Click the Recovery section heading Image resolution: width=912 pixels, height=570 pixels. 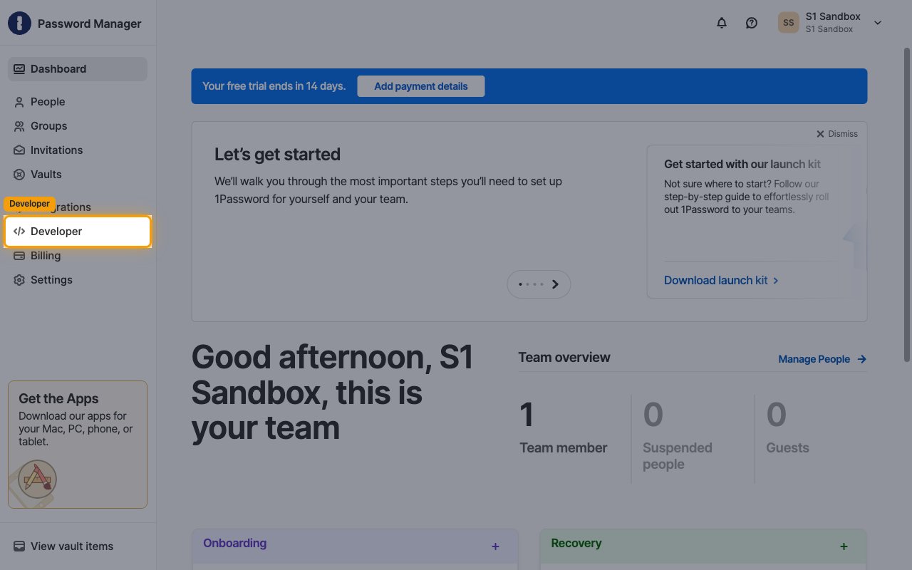pyautogui.click(x=576, y=543)
